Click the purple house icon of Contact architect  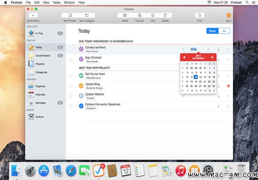[81, 49]
